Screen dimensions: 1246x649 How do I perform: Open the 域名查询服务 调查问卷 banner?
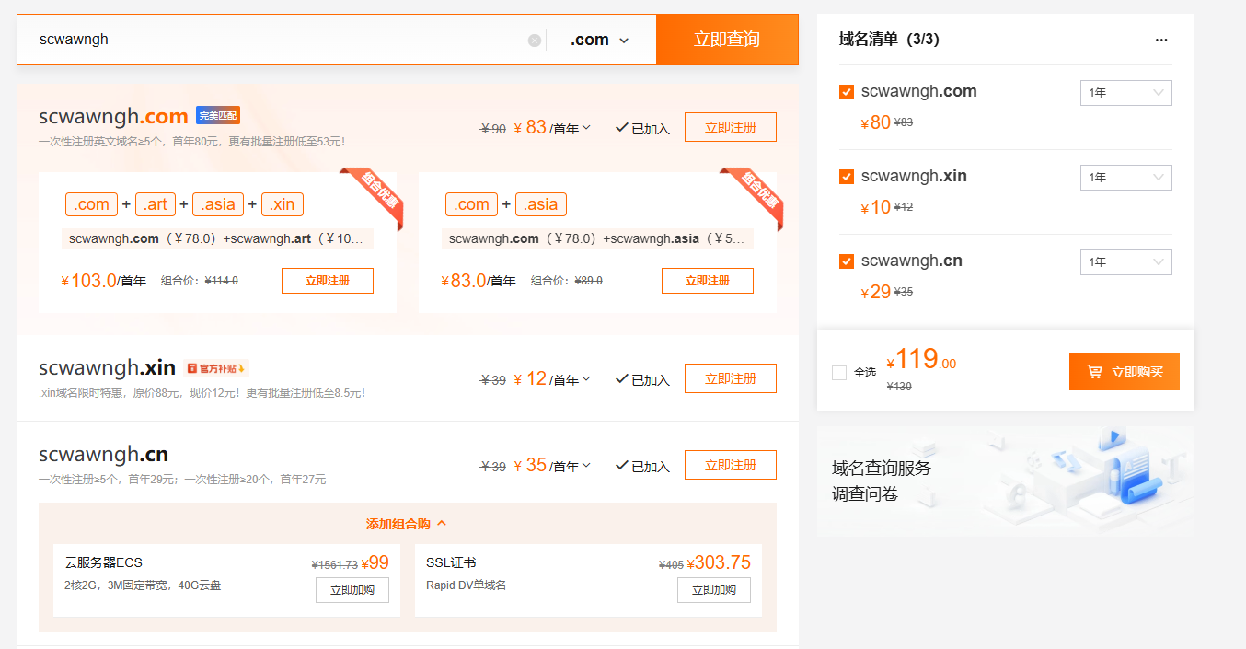1006,481
